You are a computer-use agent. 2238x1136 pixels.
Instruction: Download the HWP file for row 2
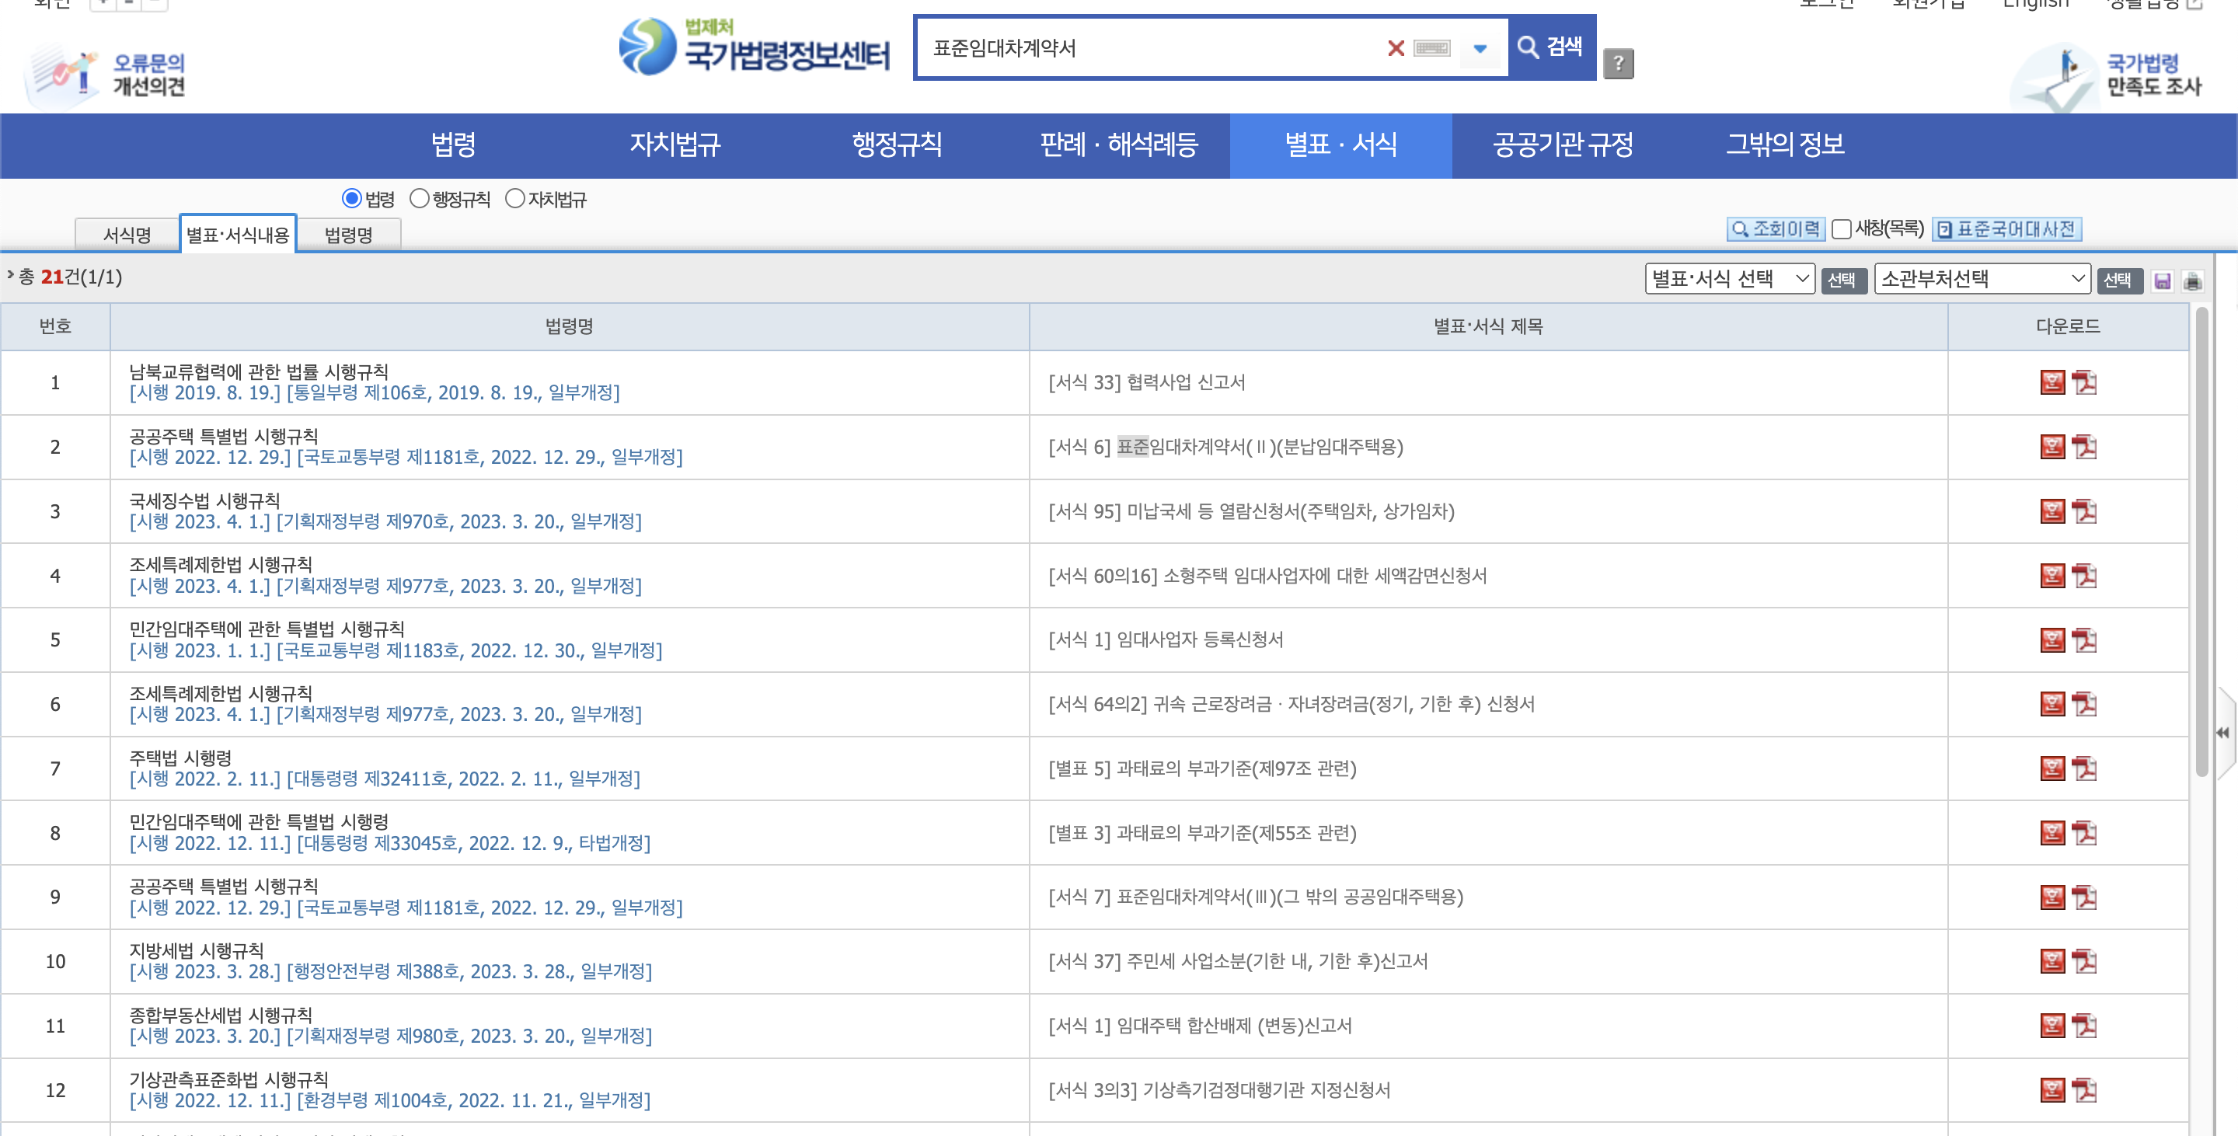click(2051, 448)
